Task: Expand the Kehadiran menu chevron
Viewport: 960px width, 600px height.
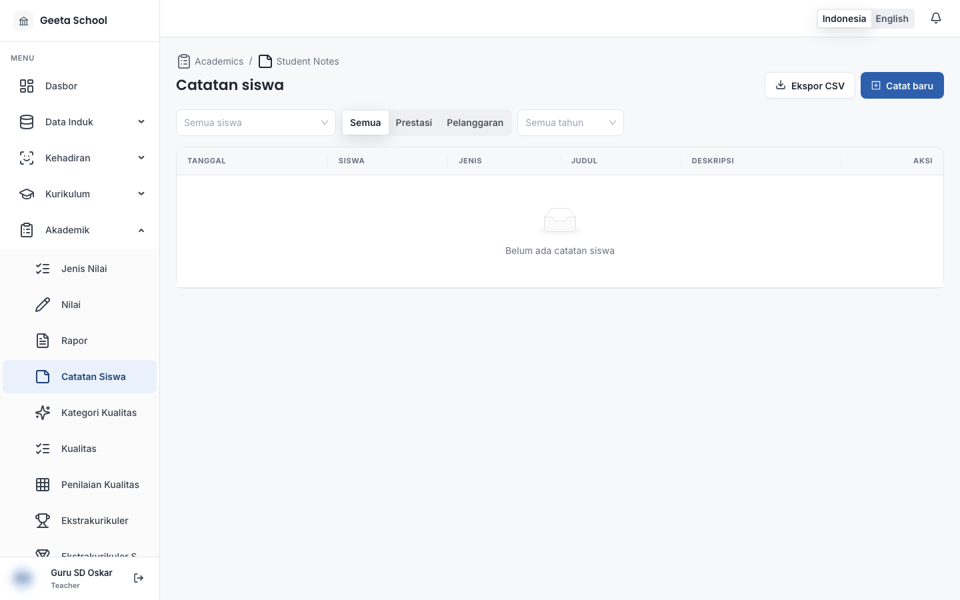Action: coord(141,158)
